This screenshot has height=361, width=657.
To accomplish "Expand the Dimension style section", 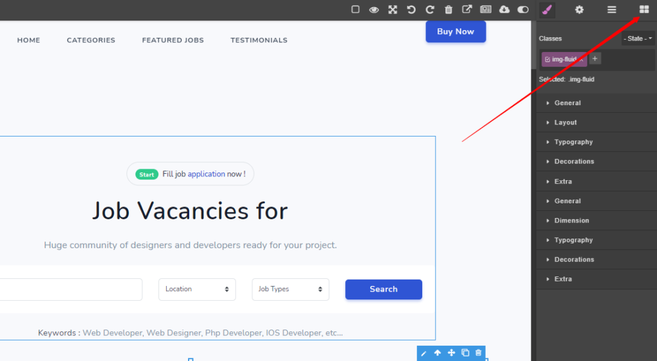I will point(571,221).
